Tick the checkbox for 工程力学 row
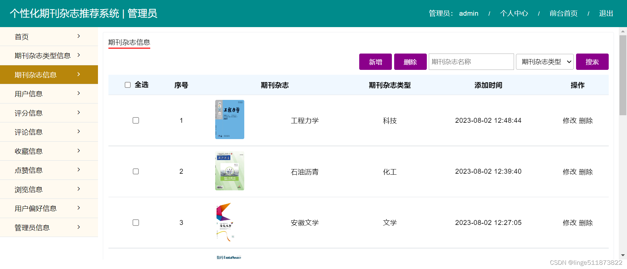The height and width of the screenshot is (269, 627). (x=136, y=120)
